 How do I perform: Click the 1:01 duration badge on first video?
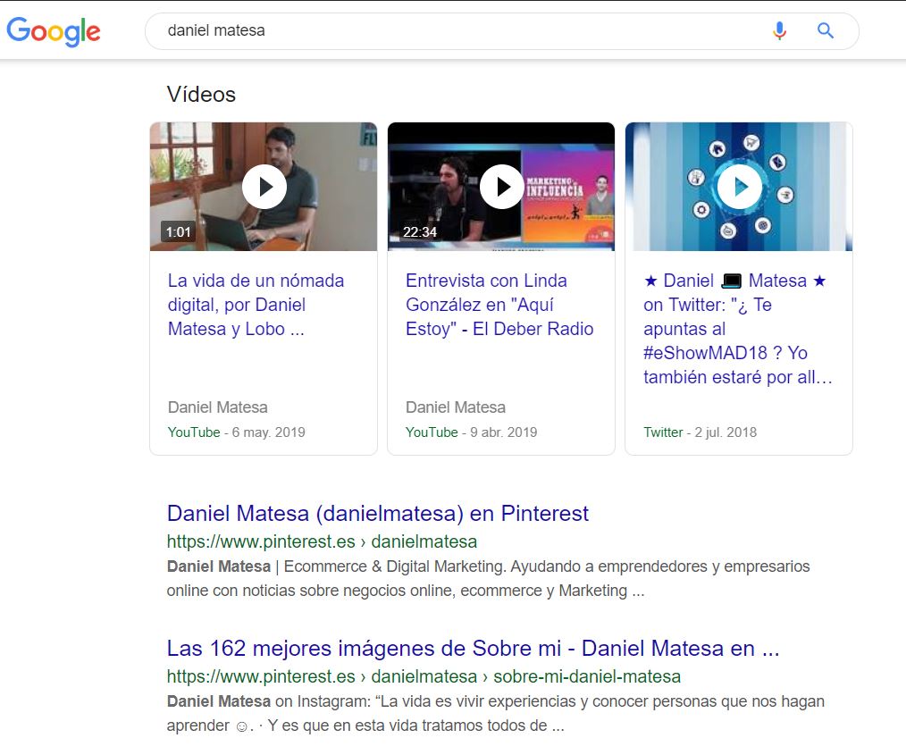[178, 232]
